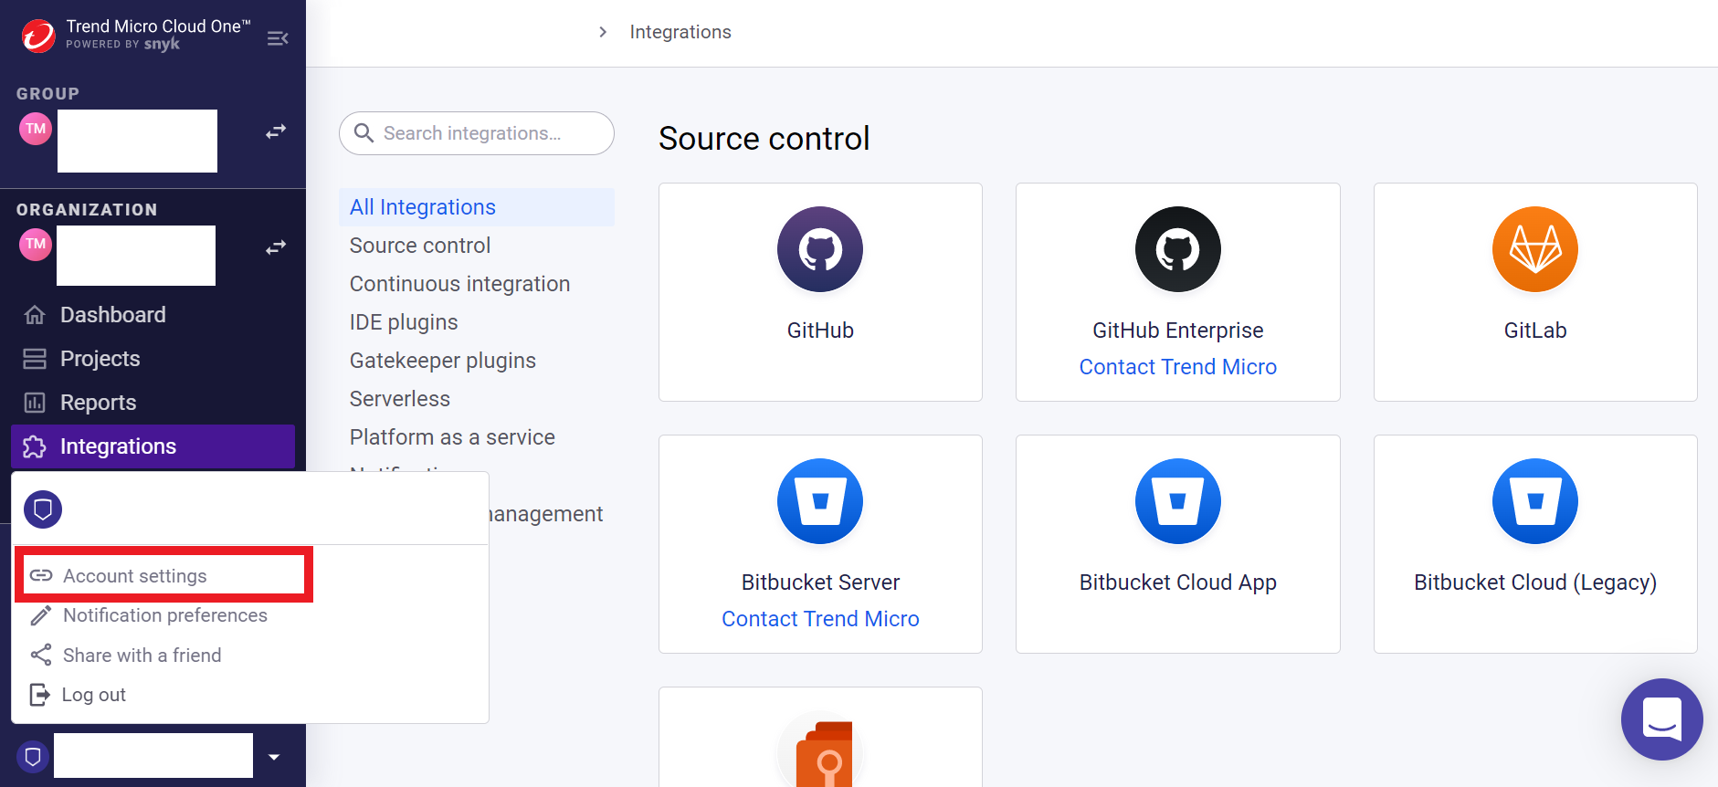Open the Bitbucket Cloud (Legacy) card label
Screen dimensions: 1718x787
tap(1535, 582)
